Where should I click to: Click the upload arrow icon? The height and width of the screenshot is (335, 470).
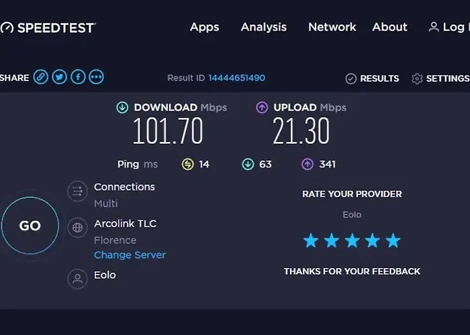point(262,107)
